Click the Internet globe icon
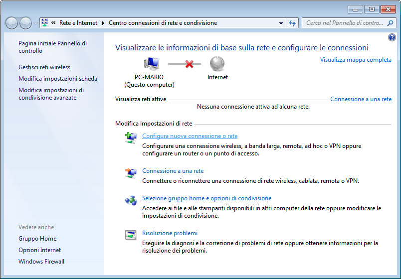The height and width of the screenshot is (279, 401). click(x=217, y=64)
